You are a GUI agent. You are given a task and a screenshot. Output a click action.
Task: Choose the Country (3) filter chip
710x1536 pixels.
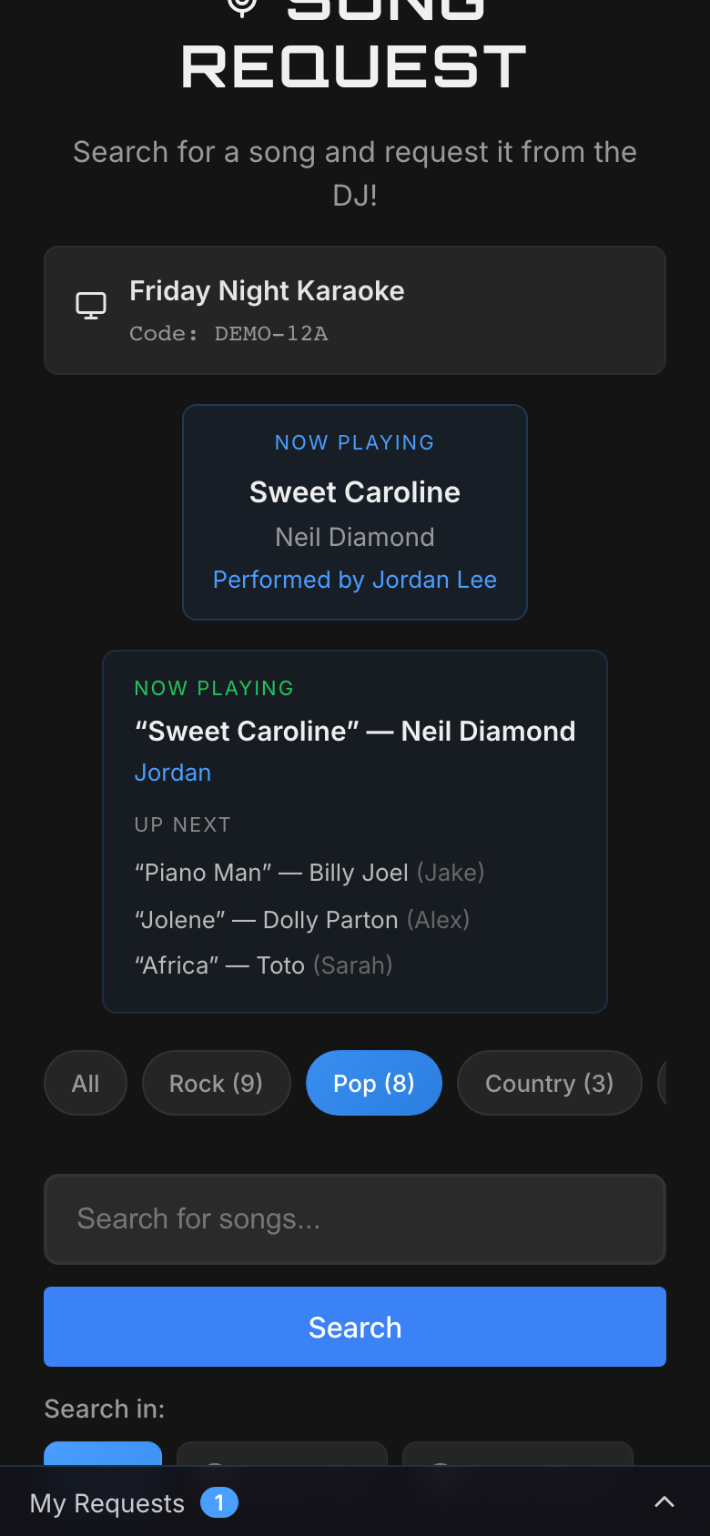tap(549, 1083)
